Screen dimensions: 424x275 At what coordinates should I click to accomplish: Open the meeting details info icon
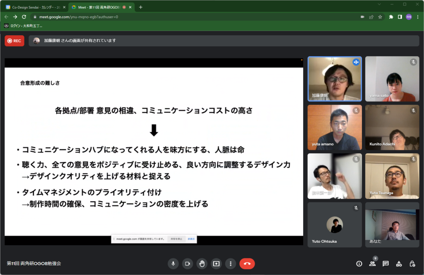[x=359, y=263]
